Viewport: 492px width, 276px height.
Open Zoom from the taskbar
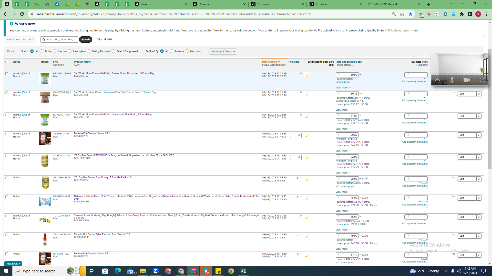156,271
